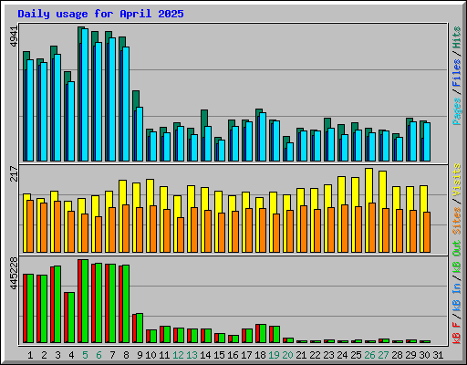
Task: Click day 3 on the x-axis
Action: [57, 355]
